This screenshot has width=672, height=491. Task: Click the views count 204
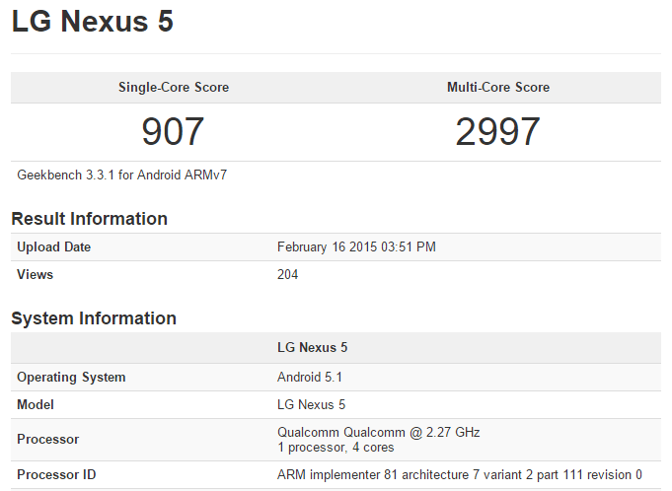coord(288,275)
